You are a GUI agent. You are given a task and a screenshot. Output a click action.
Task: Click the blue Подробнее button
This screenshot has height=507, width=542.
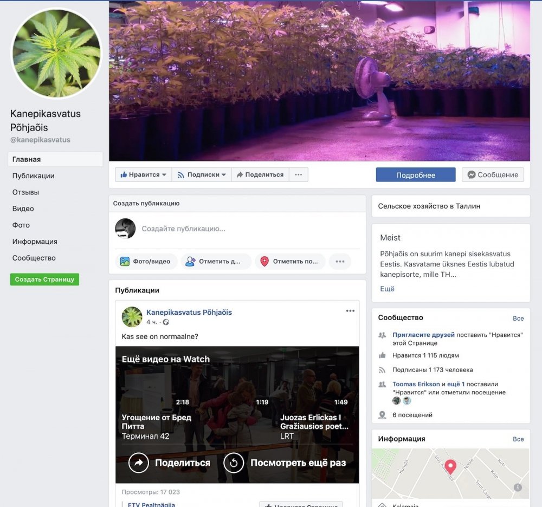point(416,175)
